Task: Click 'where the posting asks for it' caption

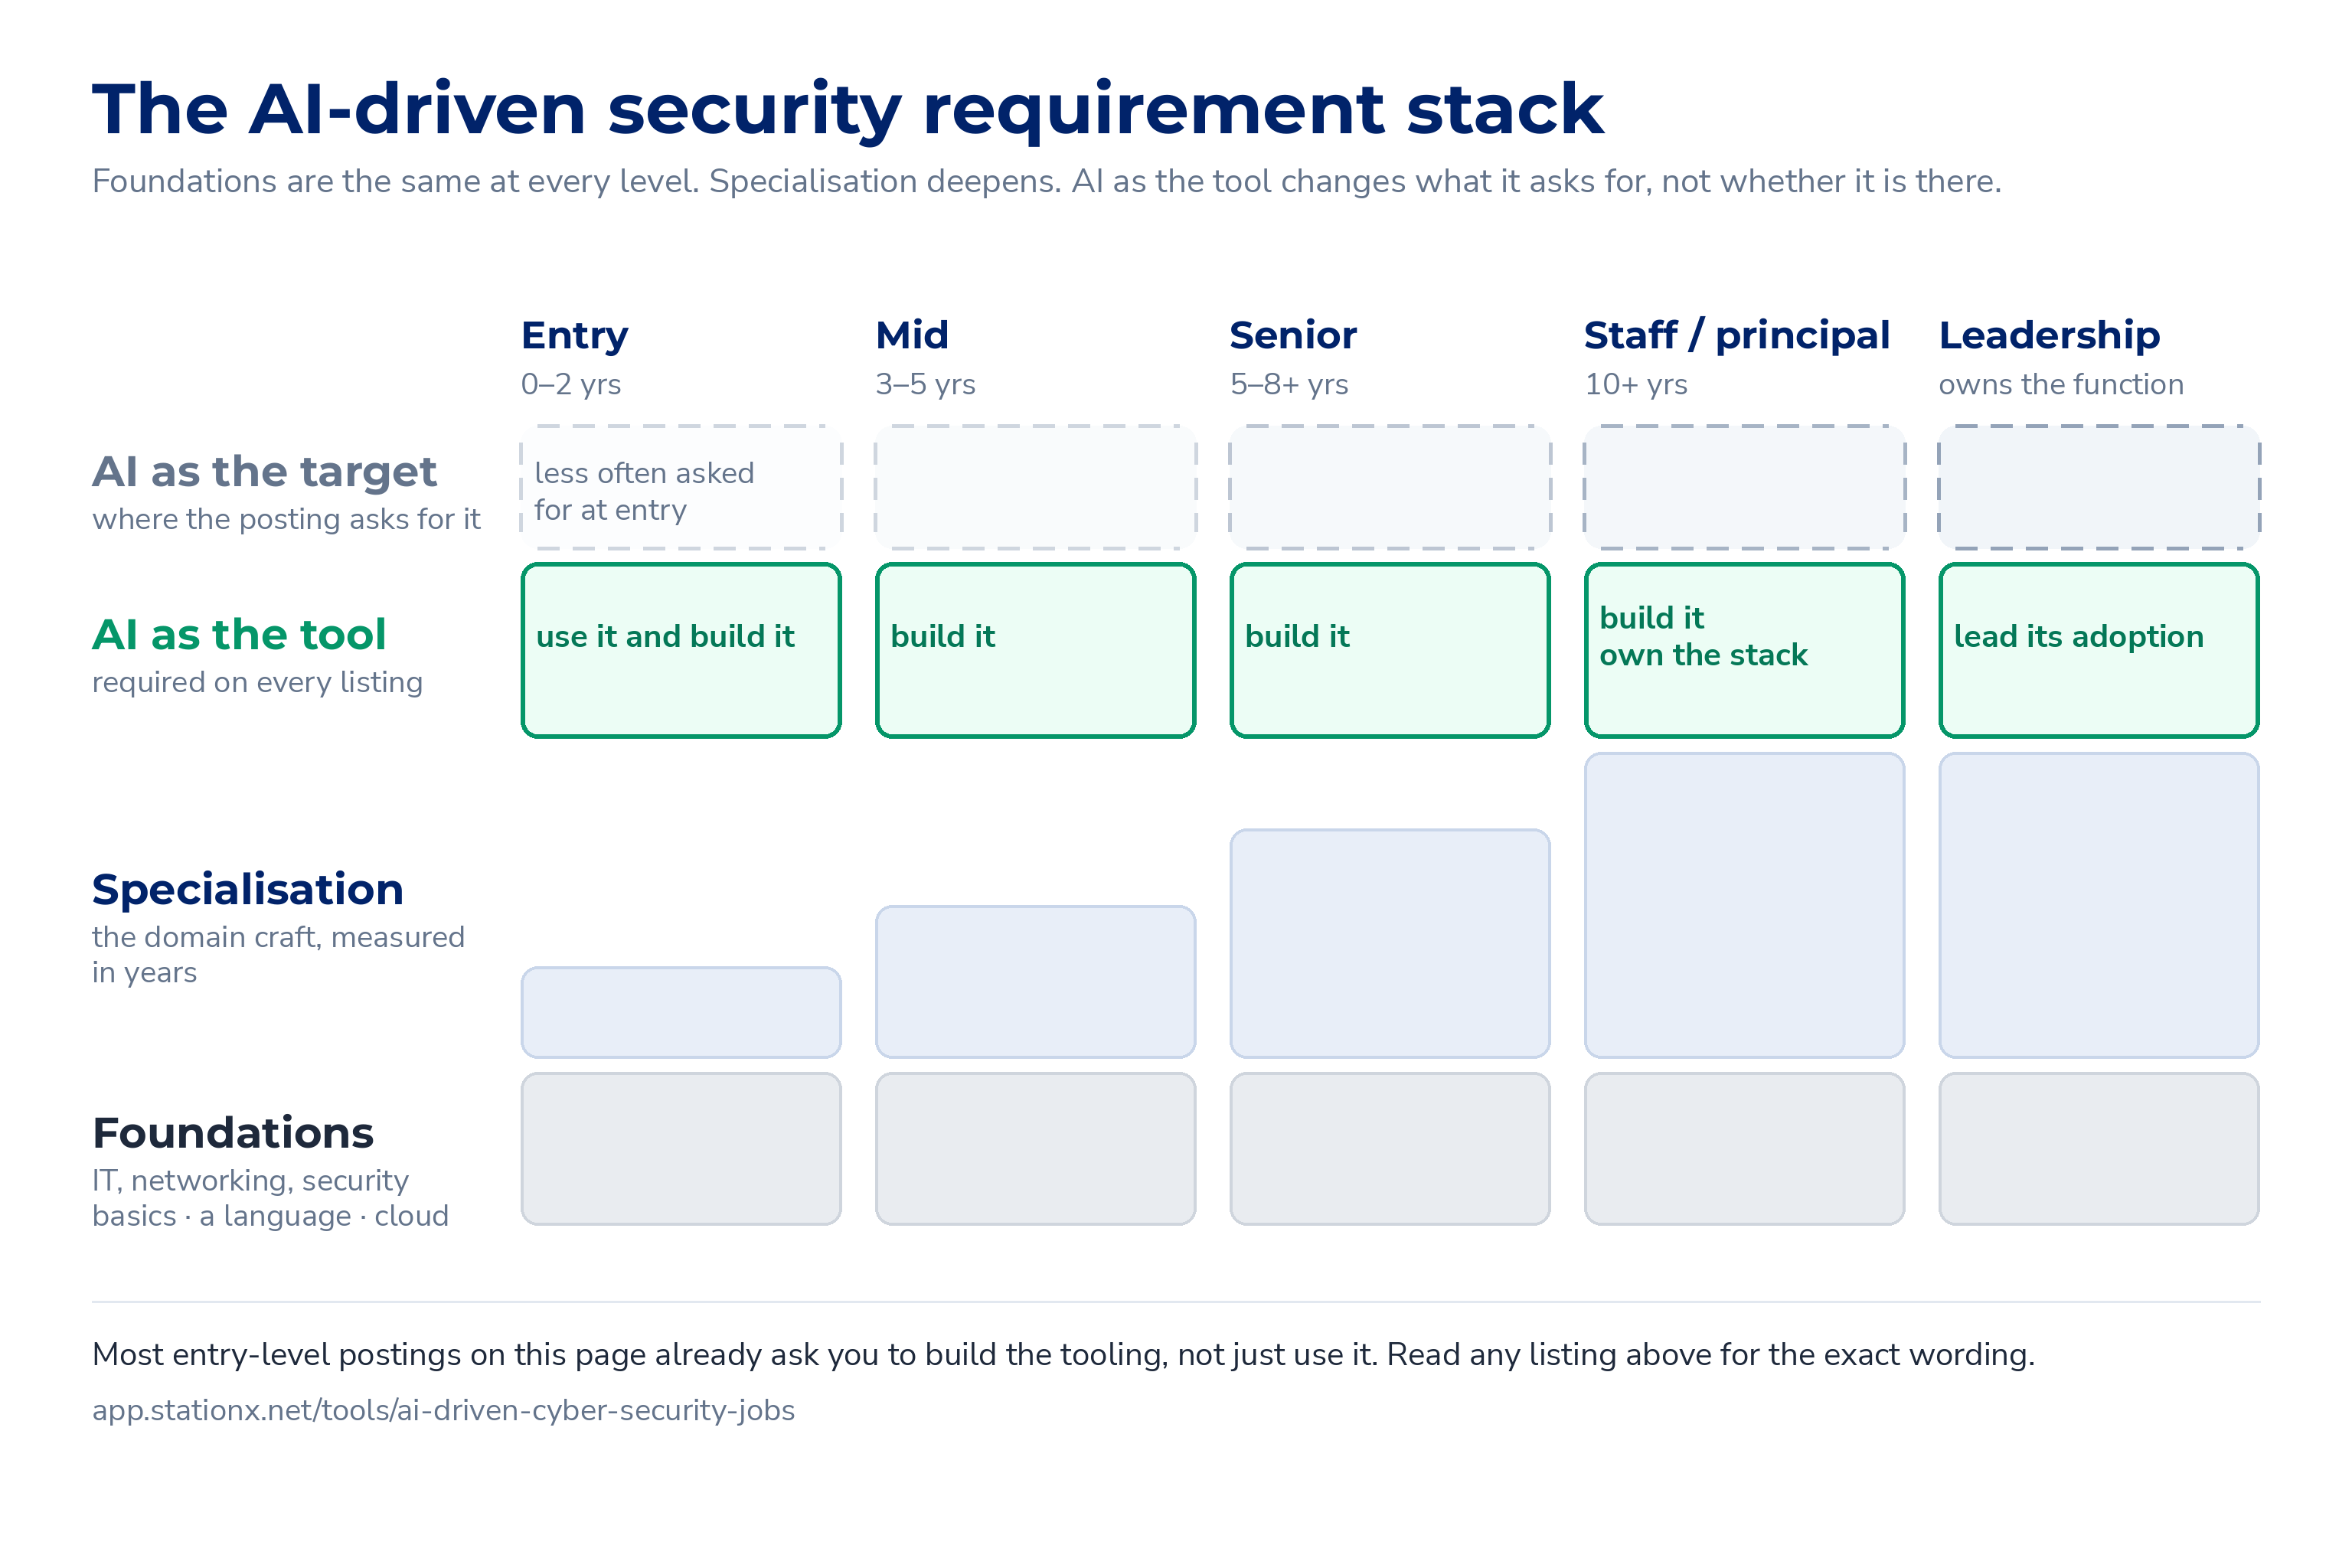Action: coord(286,519)
